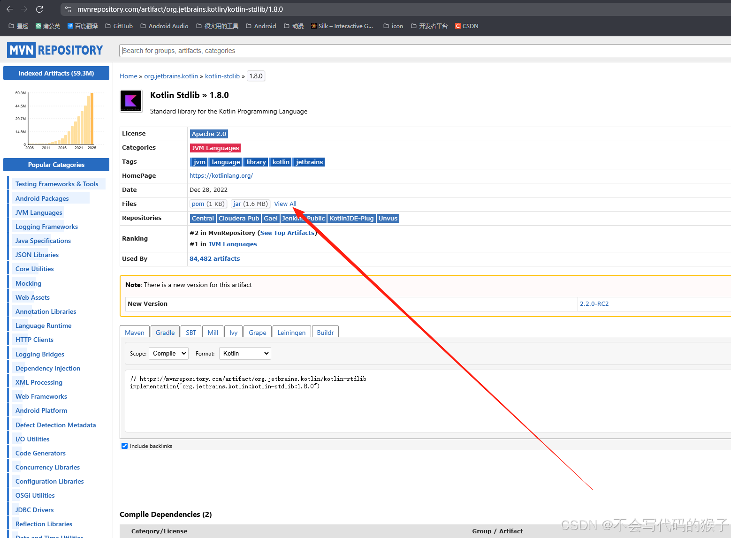The image size is (731, 538).
Task: Open site information icon in address bar
Action: coord(68,9)
